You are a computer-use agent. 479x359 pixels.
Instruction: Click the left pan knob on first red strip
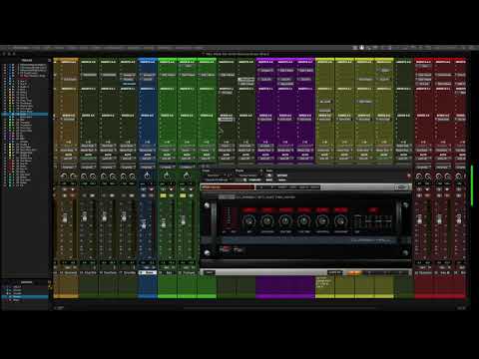coord(419,176)
